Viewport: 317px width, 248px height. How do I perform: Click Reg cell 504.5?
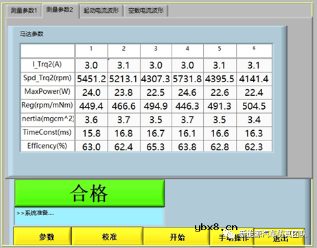click(254, 106)
